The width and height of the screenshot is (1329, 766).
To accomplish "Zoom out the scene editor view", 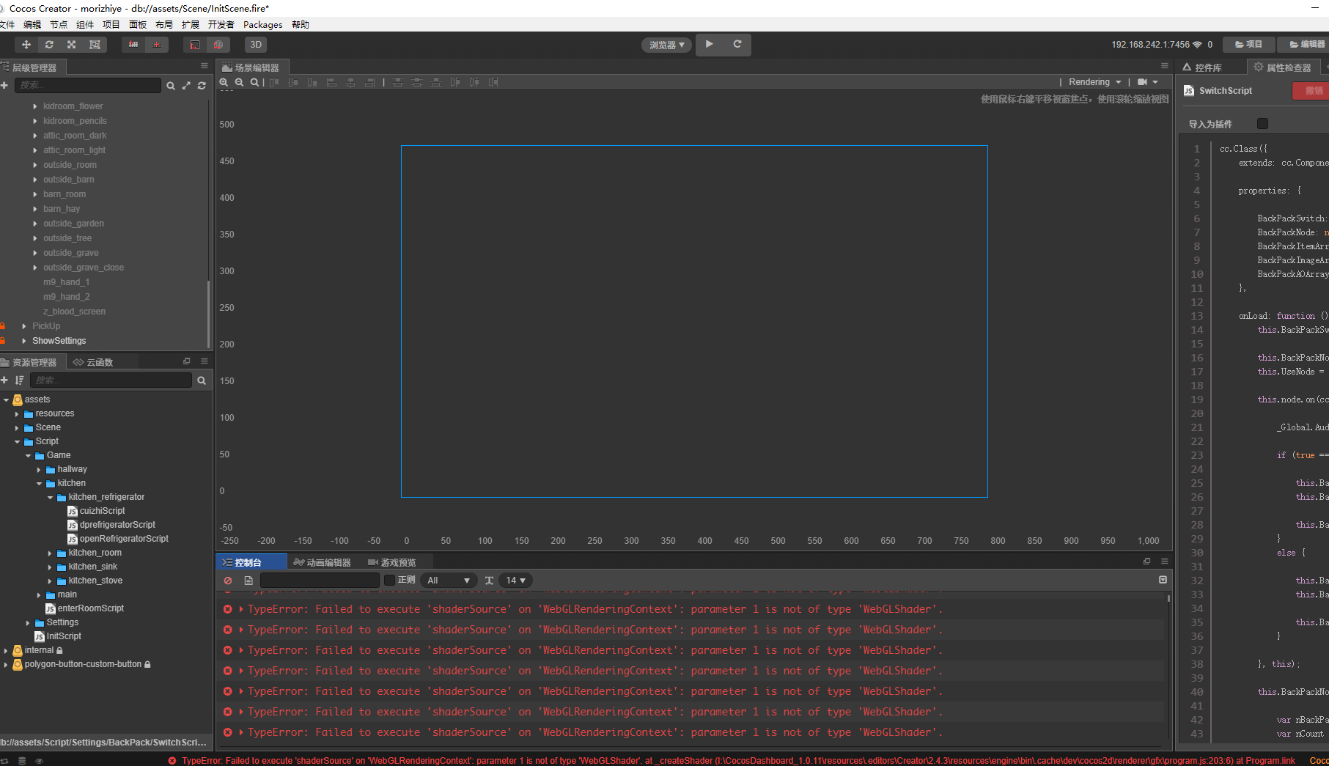I will 239,82.
